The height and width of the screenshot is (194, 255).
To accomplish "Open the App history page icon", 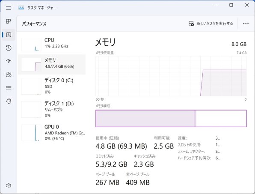I will [9, 48].
